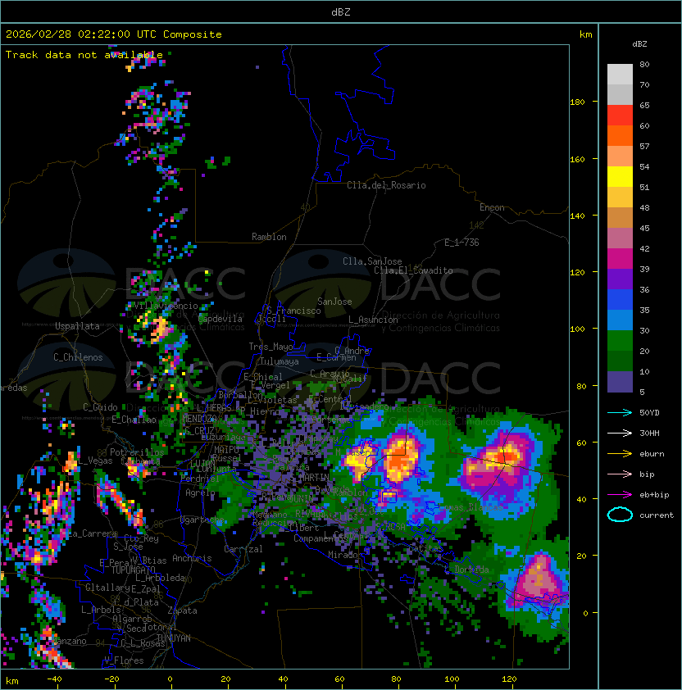Viewport: 682px width, 690px height.
Task: Click the cyan 'current' ellipse in legend
Action: 620,515
